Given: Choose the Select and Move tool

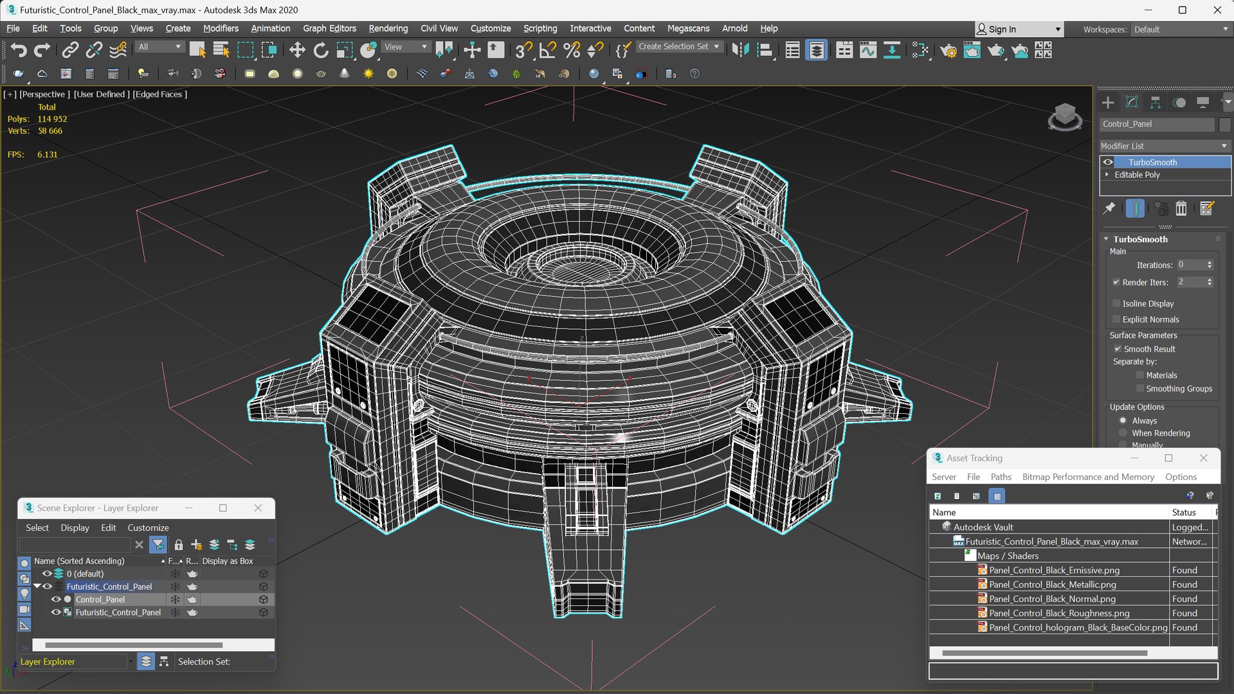Looking at the screenshot, I should [296, 49].
